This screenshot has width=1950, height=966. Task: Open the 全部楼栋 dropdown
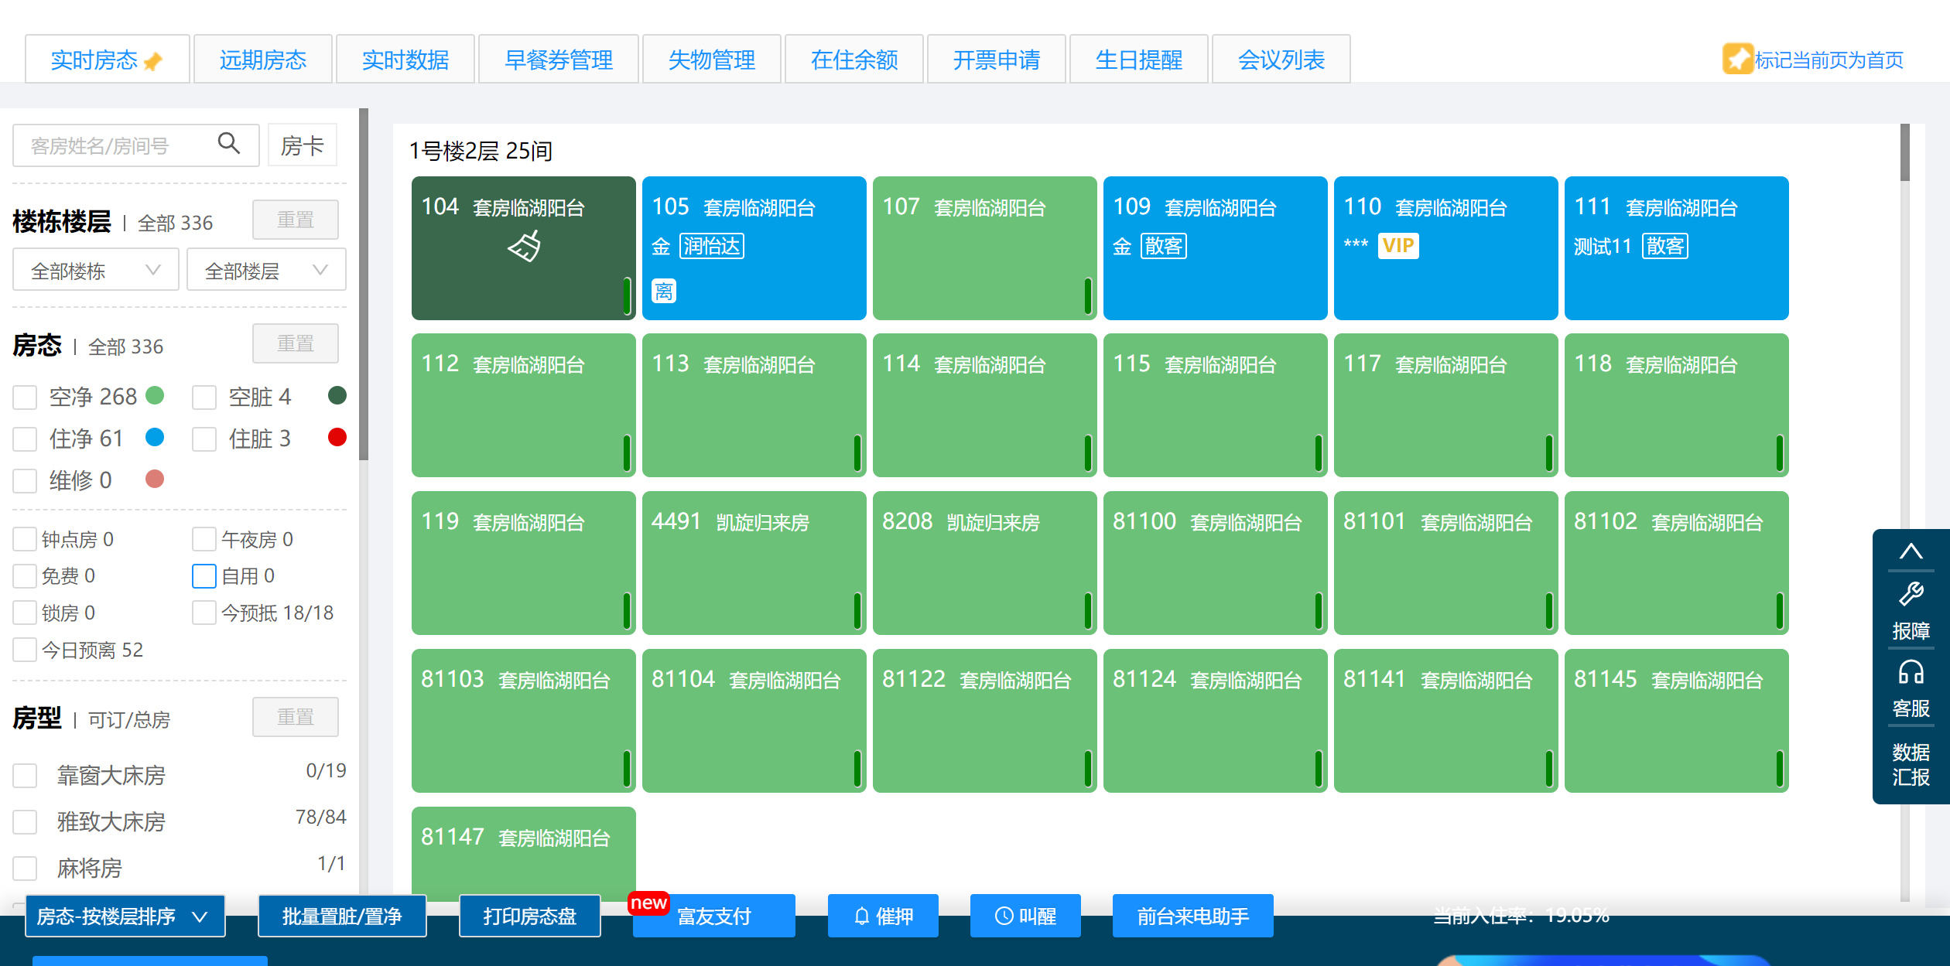[96, 270]
